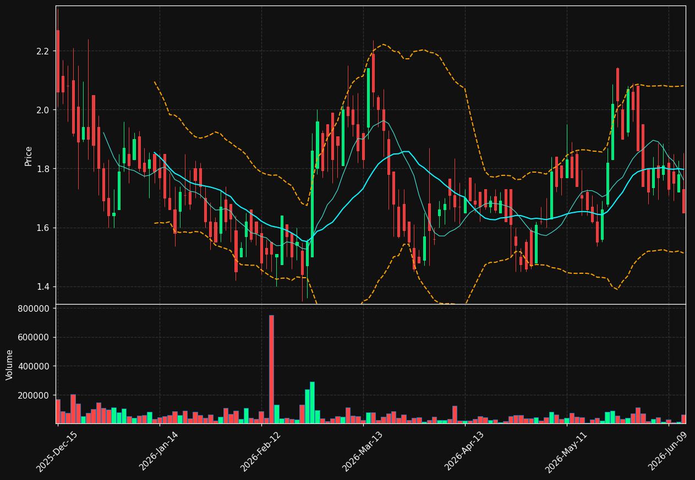This screenshot has height=480, width=695.
Task: Click the 800000 volume axis value
Action: [34, 308]
